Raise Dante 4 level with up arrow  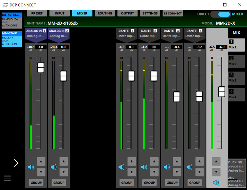point(200,161)
